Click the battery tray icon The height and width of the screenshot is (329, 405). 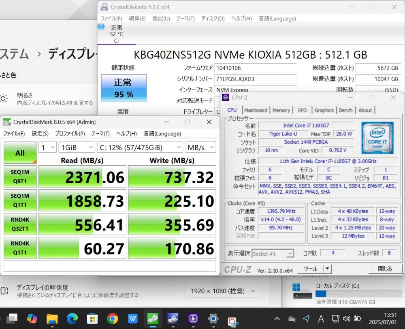tap(358, 318)
